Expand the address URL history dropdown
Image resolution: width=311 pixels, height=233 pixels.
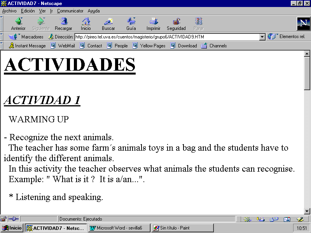262,37
